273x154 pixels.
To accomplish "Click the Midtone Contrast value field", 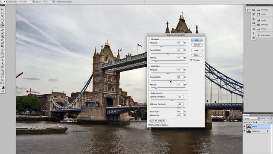I will tap(180, 104).
